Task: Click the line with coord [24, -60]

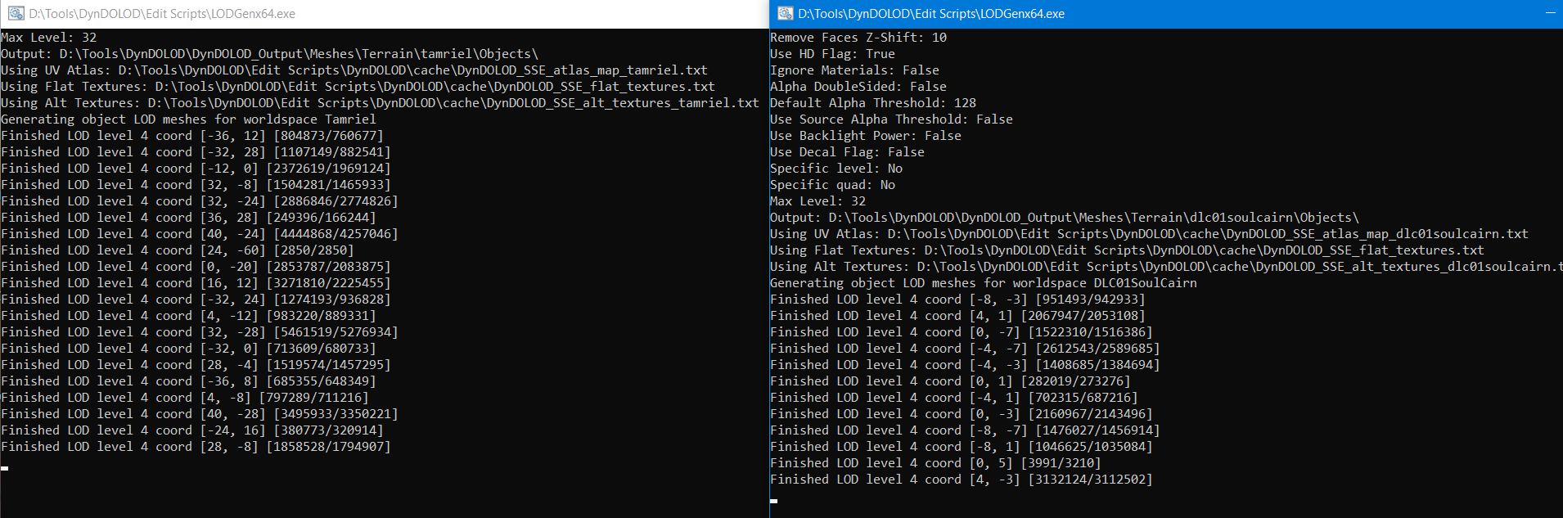Action: (178, 250)
